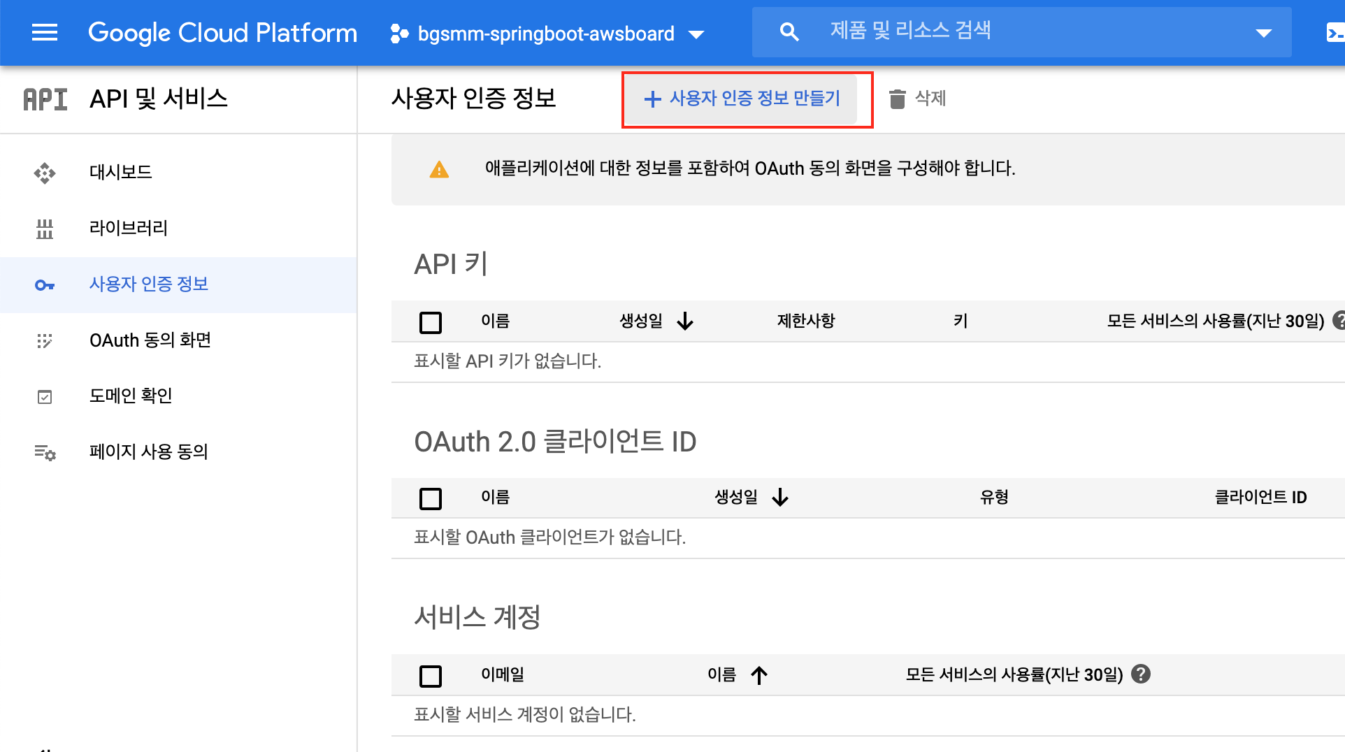The image size is (1345, 752).
Task: Click the Google Cloud Platform logo link
Action: pos(222,33)
